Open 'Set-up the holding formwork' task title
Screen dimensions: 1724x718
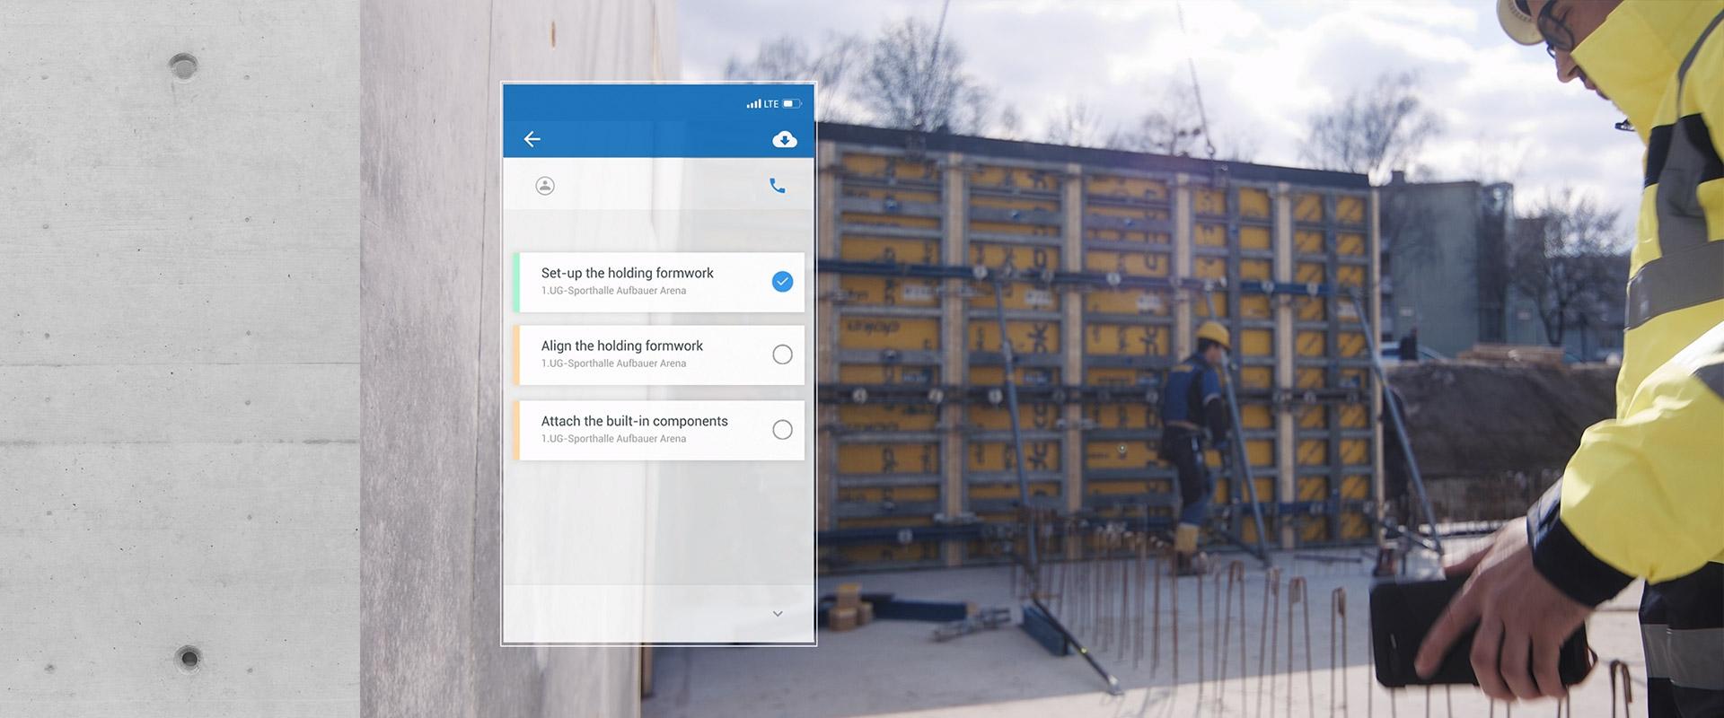[627, 273]
